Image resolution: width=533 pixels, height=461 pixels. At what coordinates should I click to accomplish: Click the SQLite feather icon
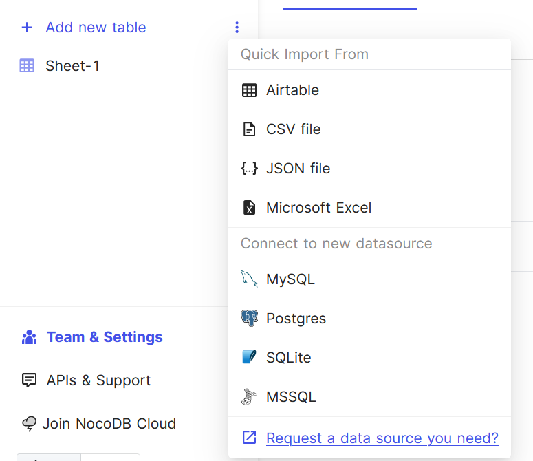pos(249,357)
